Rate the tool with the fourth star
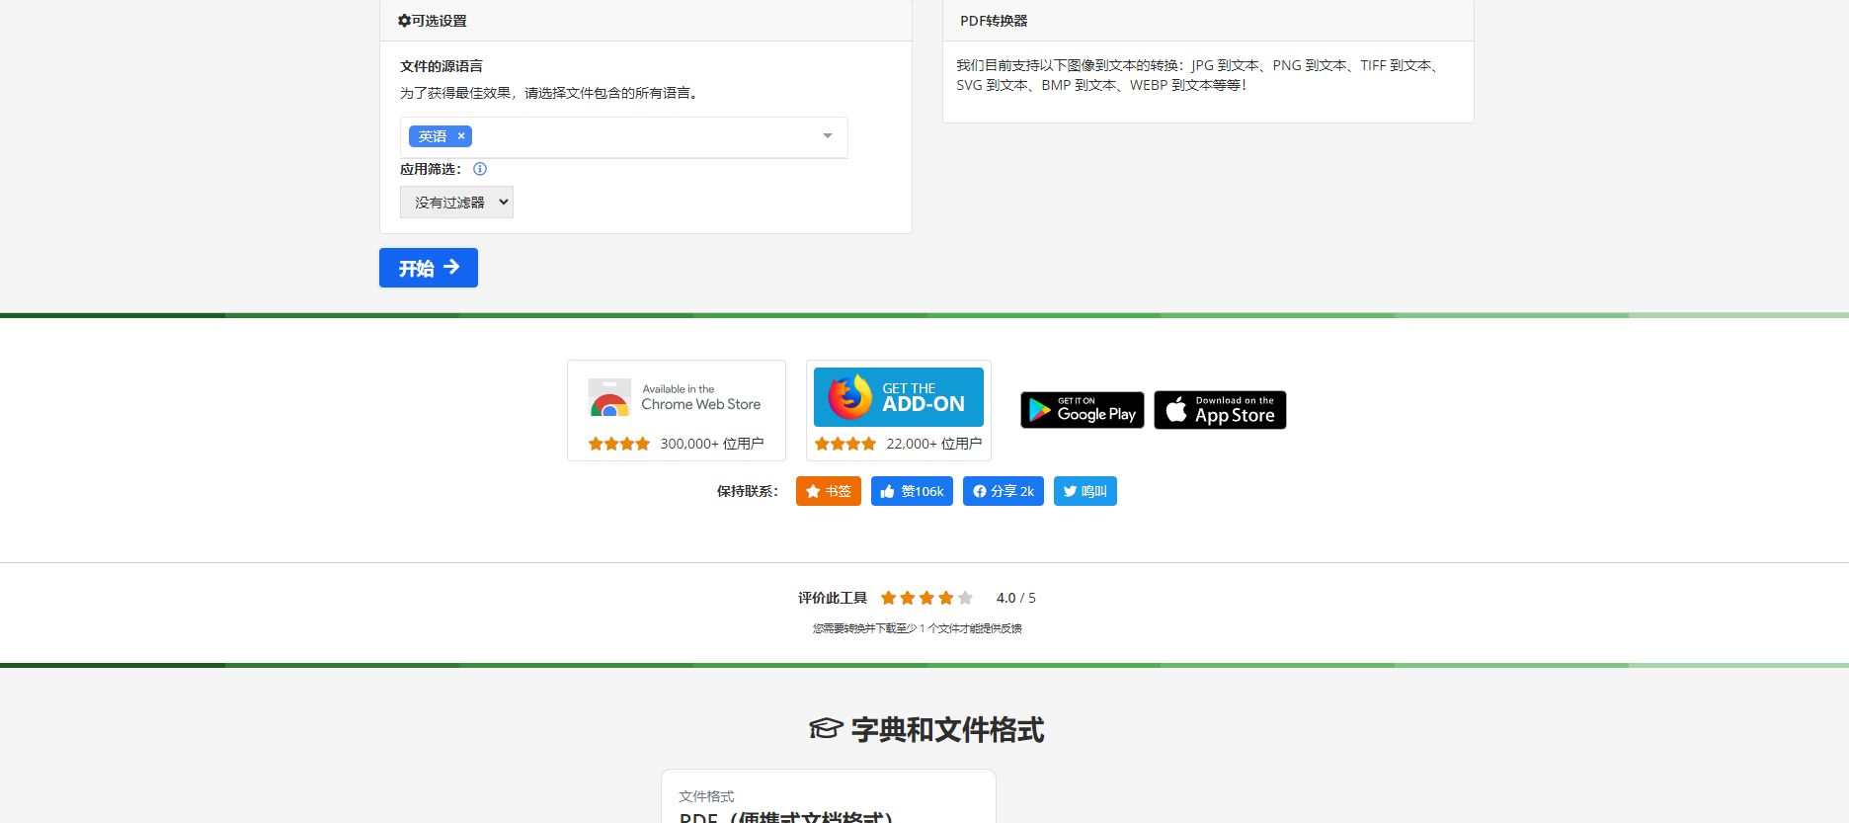1849x823 pixels. coord(946,598)
